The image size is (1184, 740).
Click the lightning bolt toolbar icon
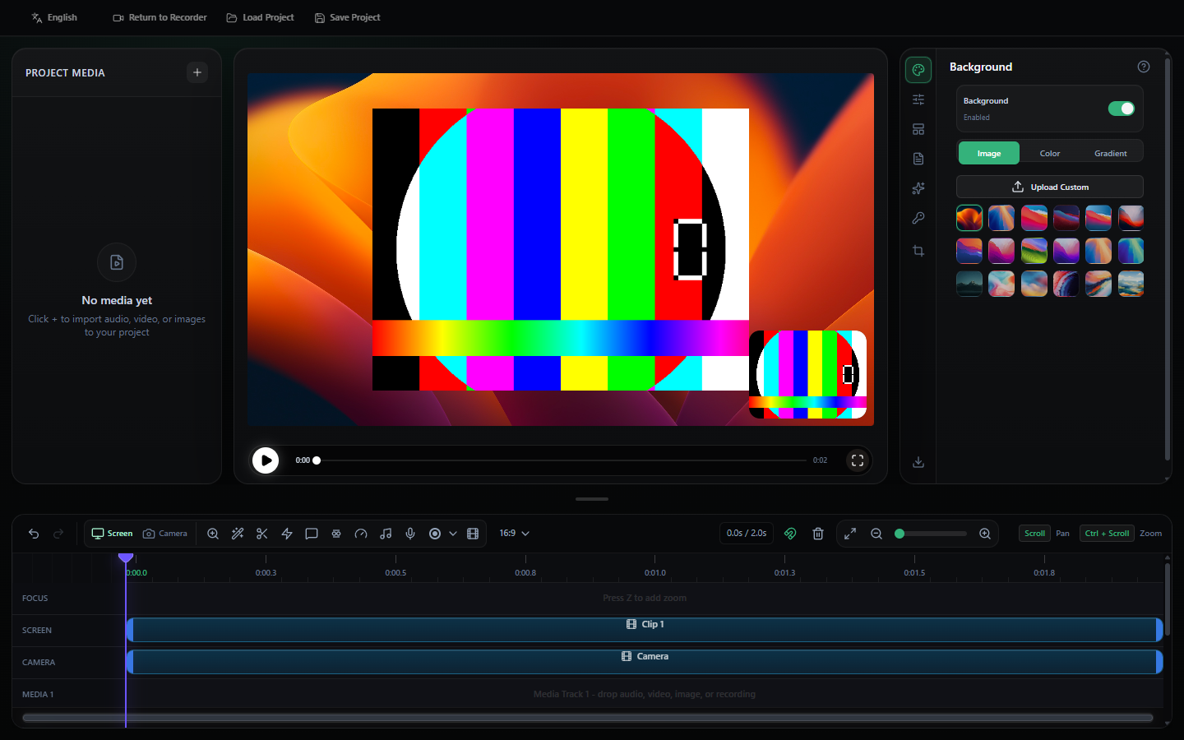point(287,534)
